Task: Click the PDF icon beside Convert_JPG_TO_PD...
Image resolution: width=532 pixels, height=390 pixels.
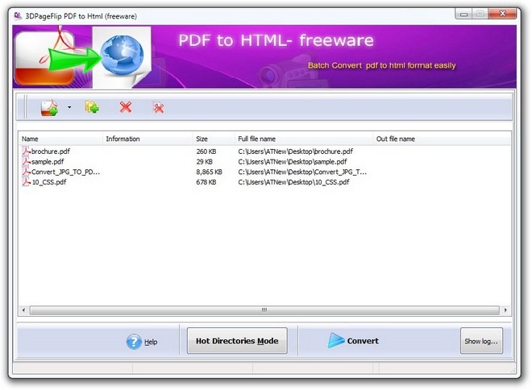Action: 26,172
